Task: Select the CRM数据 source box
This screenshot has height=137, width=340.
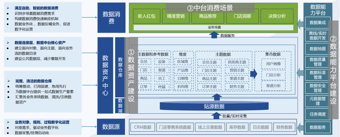Action: 143,127
